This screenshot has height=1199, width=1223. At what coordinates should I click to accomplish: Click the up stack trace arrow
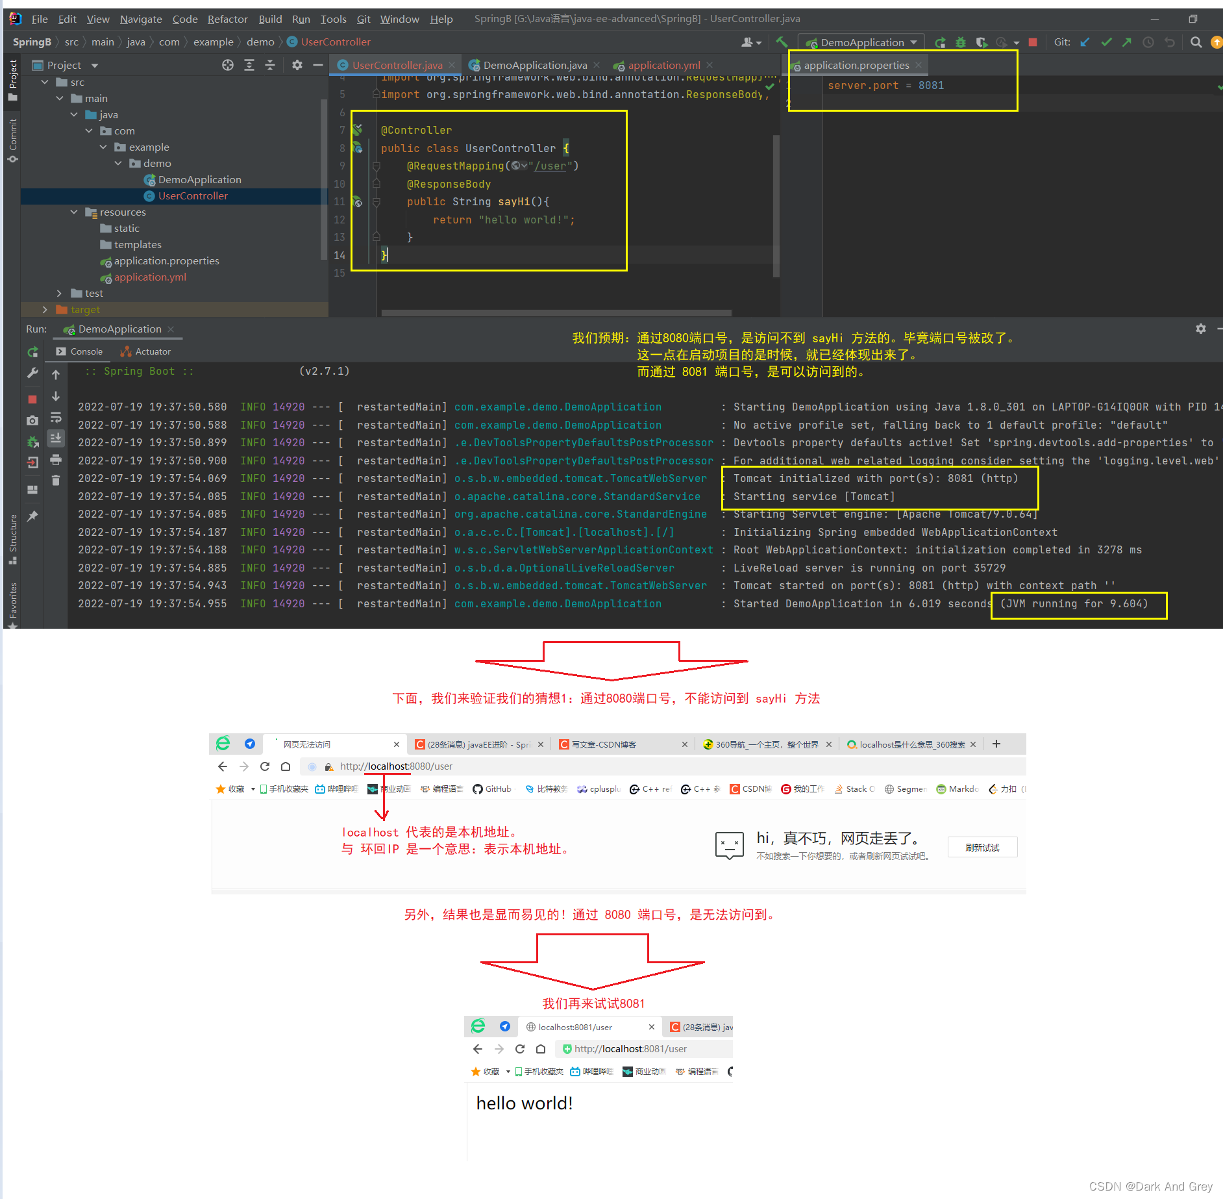(56, 375)
